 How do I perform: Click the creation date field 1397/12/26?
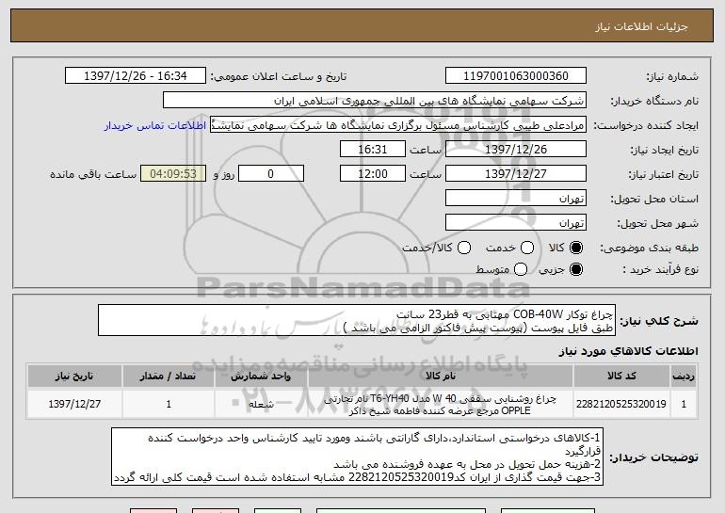coord(516,150)
